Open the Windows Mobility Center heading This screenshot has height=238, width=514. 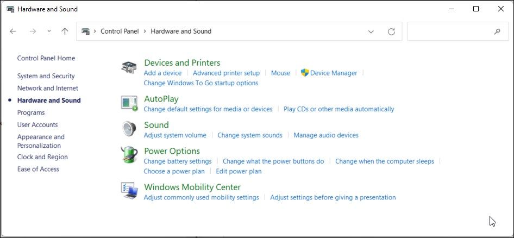point(192,187)
